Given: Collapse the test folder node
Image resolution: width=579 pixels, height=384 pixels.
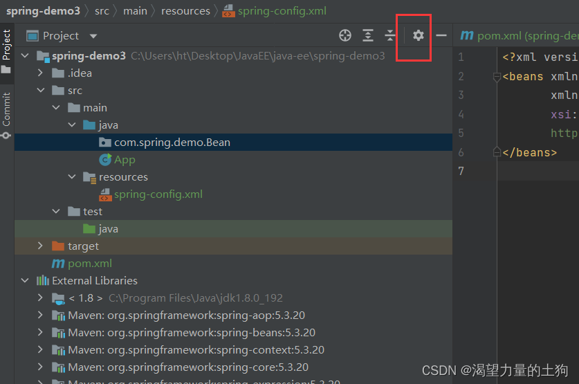Looking at the screenshot, I should pyautogui.click(x=56, y=211).
